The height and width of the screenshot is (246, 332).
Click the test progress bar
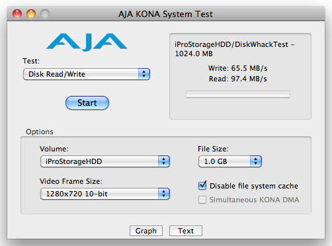pyautogui.click(x=238, y=94)
